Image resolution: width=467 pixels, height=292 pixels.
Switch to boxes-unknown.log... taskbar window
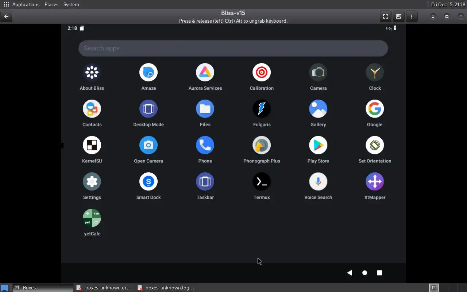click(x=166, y=288)
